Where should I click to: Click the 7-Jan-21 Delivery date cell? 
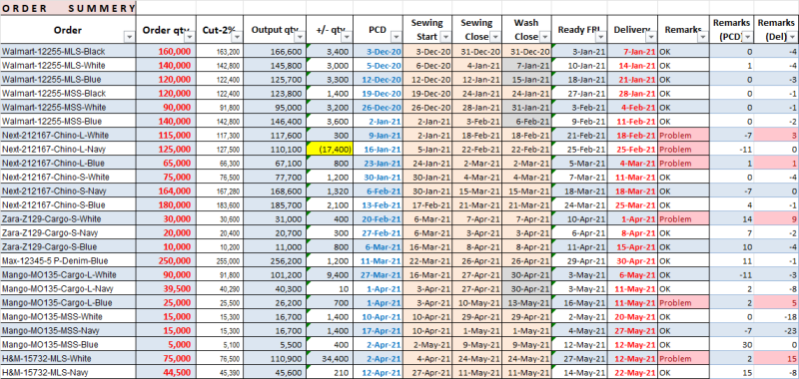(632, 52)
